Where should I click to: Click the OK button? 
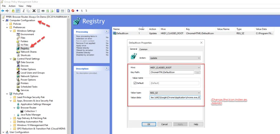click(x=149, y=124)
